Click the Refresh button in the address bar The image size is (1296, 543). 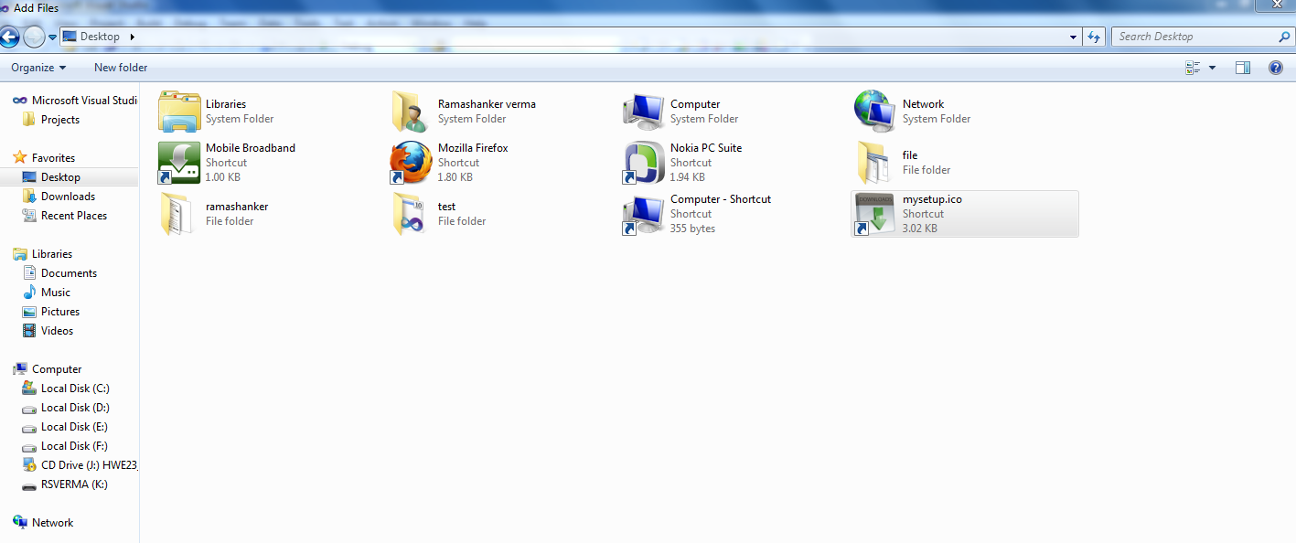coord(1093,37)
